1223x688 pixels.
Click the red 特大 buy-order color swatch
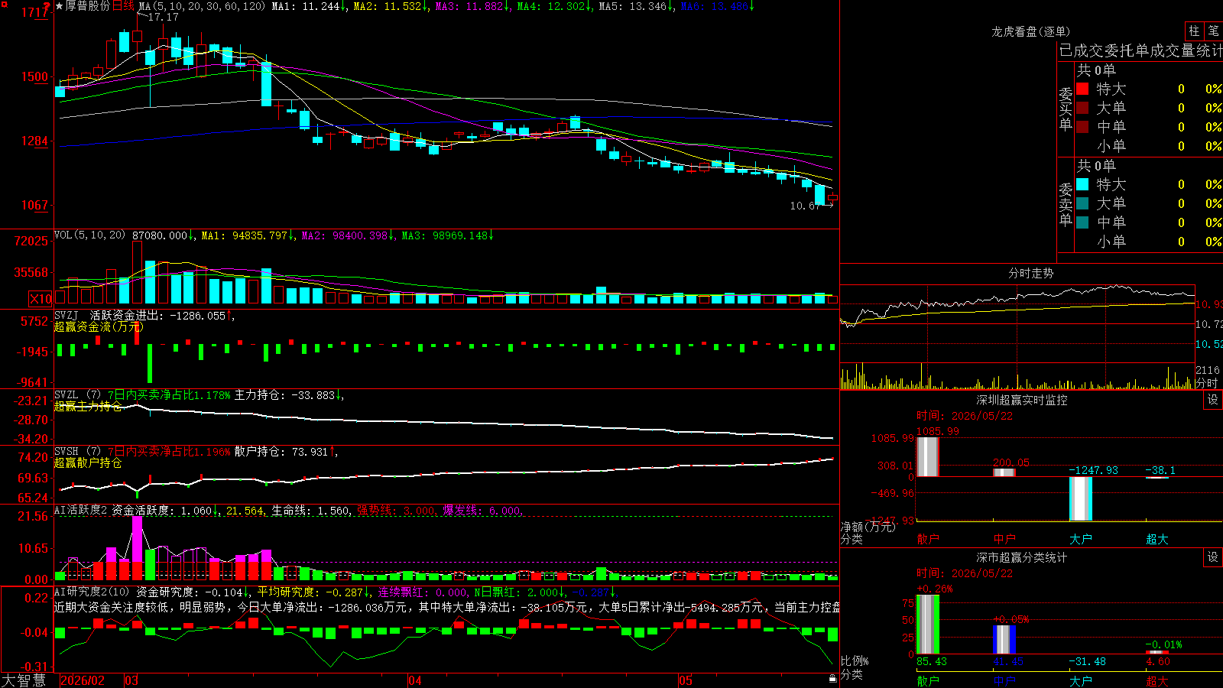[x=1082, y=89]
